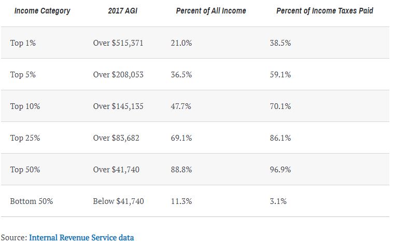394x246 pixels.
Task: Select the Over $208,053 cell
Action: pyautogui.click(x=118, y=75)
